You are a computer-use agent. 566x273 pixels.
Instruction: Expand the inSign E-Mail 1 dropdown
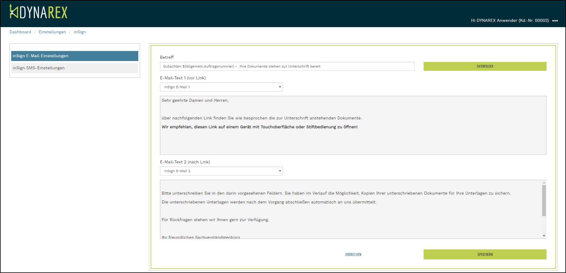tap(221, 87)
